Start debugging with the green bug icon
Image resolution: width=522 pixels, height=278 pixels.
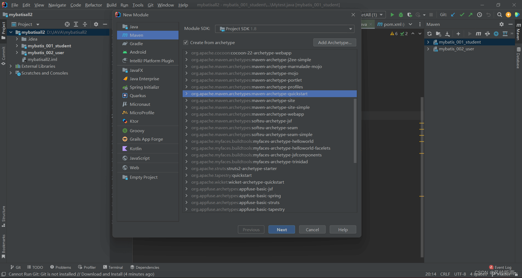click(401, 15)
